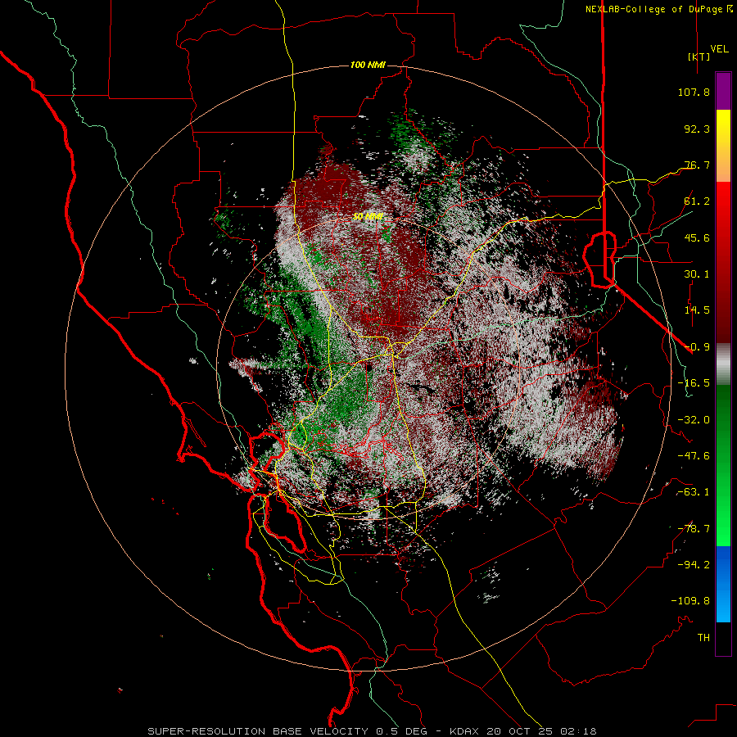Click the VEL legend title
The image size is (737, 737).
719,49
